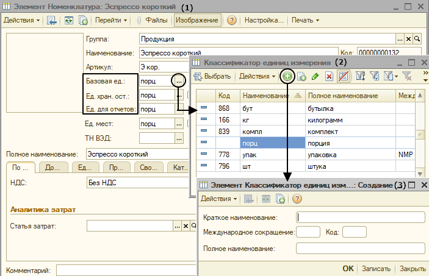Open Действия menu in Создание window
This screenshot has width=429, height=276.
pyautogui.click(x=219, y=199)
